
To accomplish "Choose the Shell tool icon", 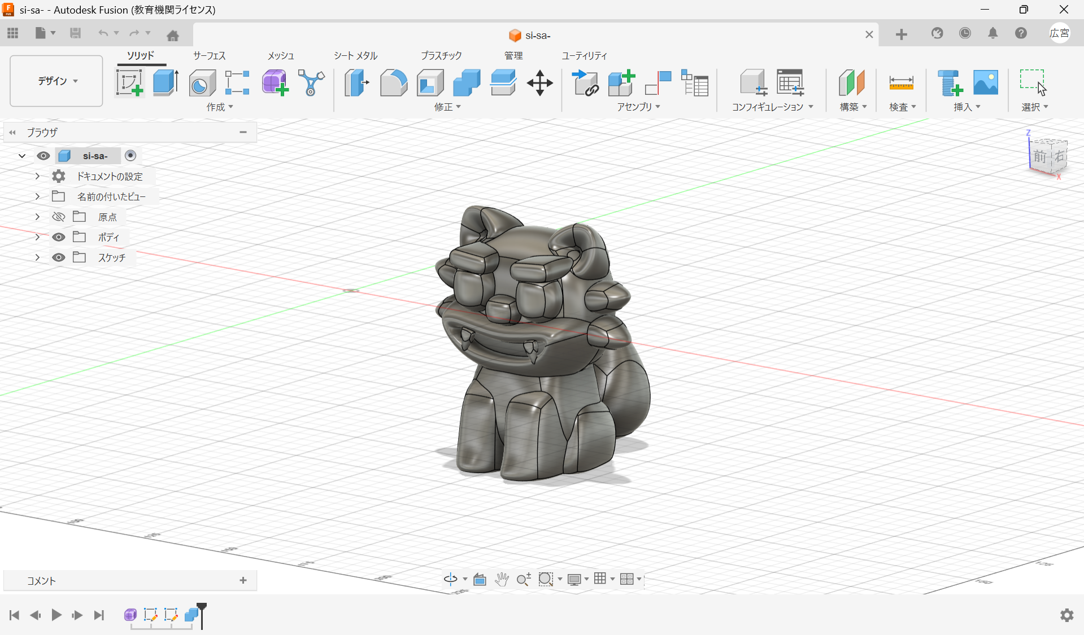I will click(x=430, y=83).
